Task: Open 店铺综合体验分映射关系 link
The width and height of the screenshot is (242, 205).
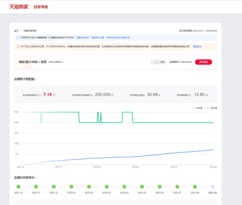Action: tap(118, 37)
